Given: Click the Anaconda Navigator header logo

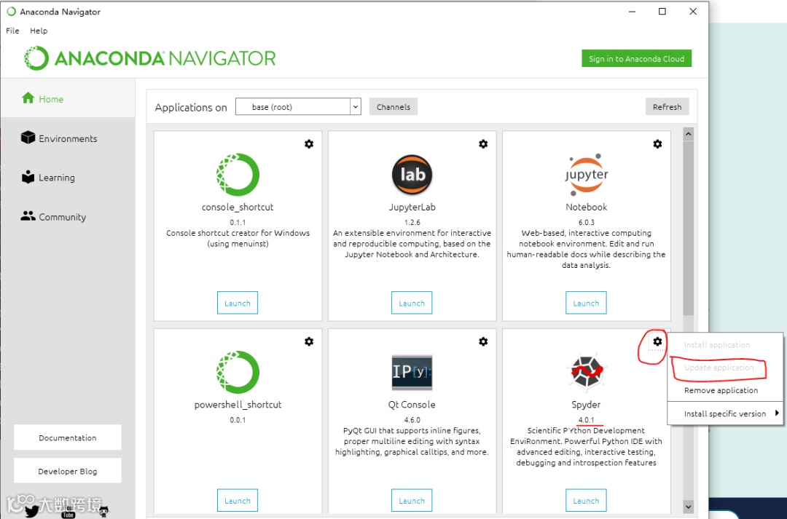Looking at the screenshot, I should (149, 58).
